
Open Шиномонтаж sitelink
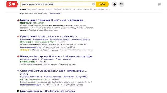pos(68,77)
